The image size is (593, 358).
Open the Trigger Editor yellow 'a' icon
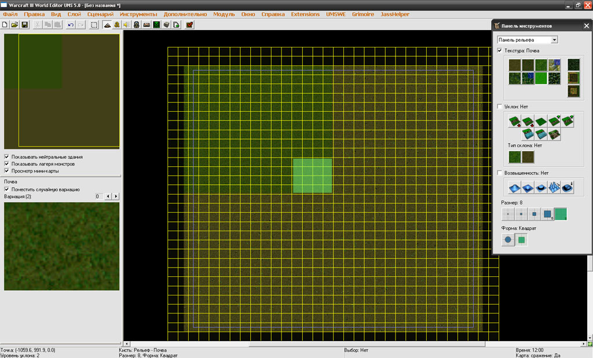pyautogui.click(x=117, y=24)
